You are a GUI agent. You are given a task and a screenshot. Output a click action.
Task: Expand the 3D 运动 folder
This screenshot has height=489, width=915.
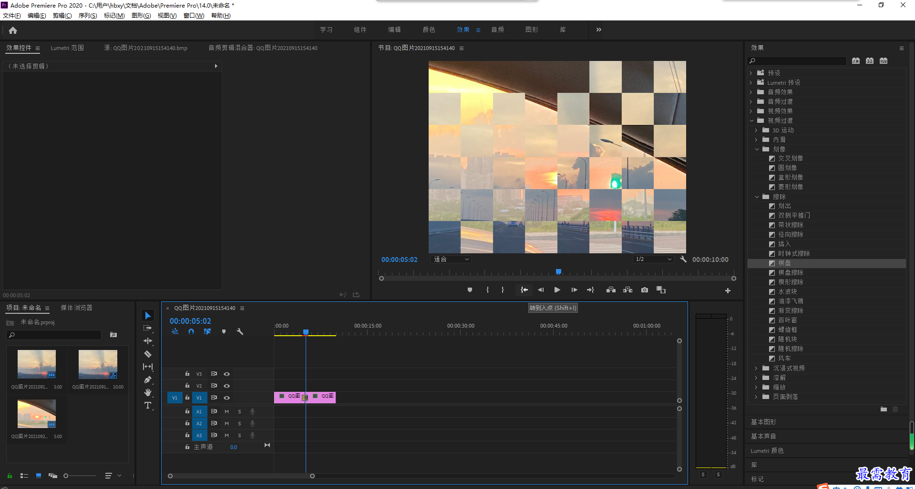click(x=756, y=130)
